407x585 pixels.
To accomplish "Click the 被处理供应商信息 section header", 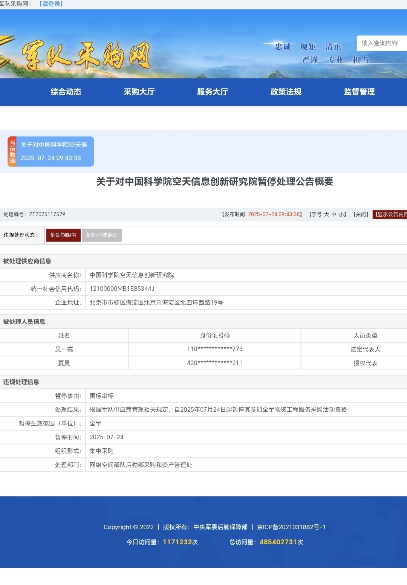I will tap(27, 261).
